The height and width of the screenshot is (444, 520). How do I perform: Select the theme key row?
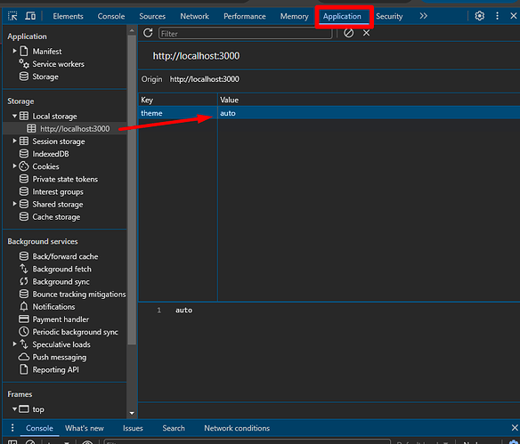click(329, 113)
